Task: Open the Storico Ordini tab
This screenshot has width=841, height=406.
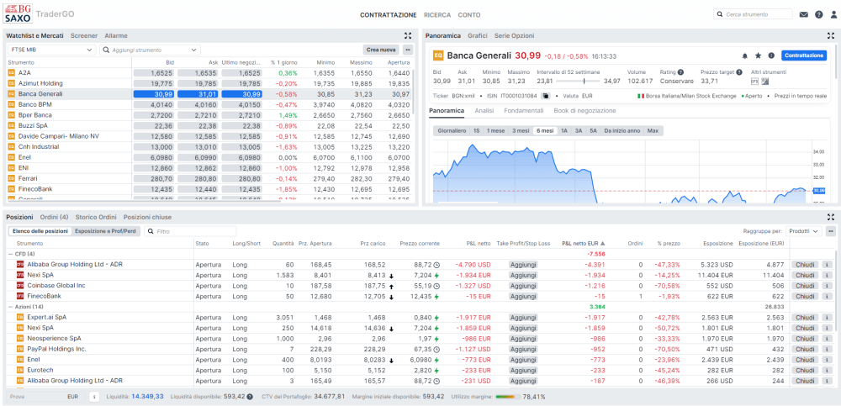Action: click(x=96, y=217)
